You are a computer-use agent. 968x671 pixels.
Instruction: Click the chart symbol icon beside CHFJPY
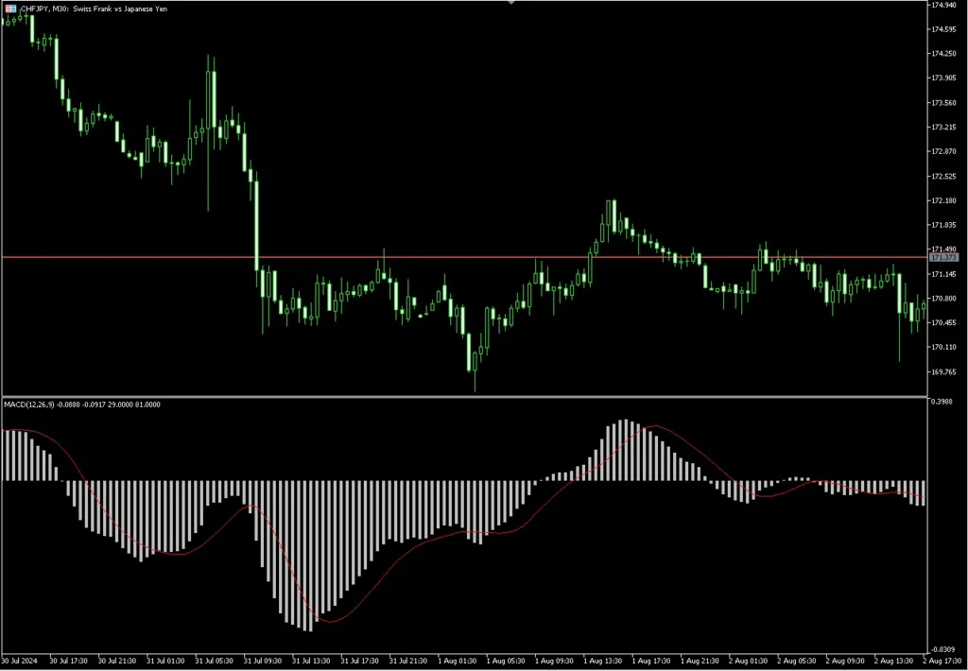pyautogui.click(x=9, y=9)
